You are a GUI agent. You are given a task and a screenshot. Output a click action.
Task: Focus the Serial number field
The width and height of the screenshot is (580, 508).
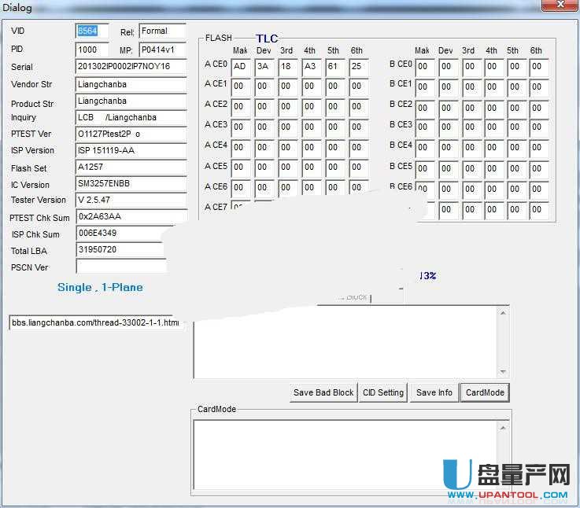click(131, 67)
